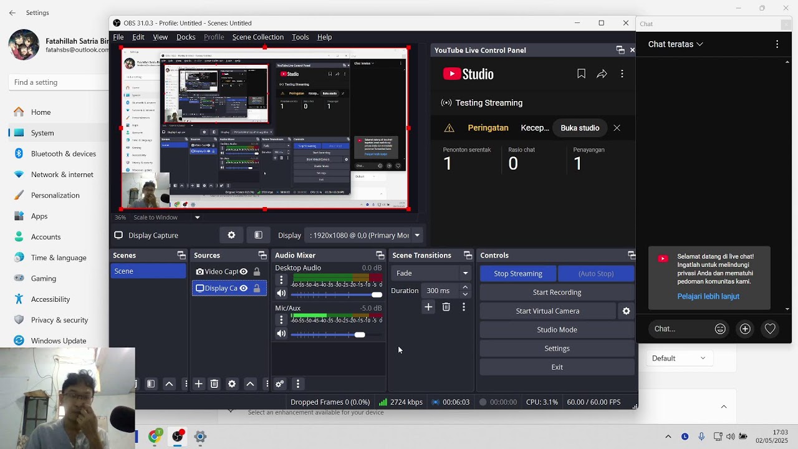
Task: Move the scene up in Scenes toolbar
Action: (169, 384)
